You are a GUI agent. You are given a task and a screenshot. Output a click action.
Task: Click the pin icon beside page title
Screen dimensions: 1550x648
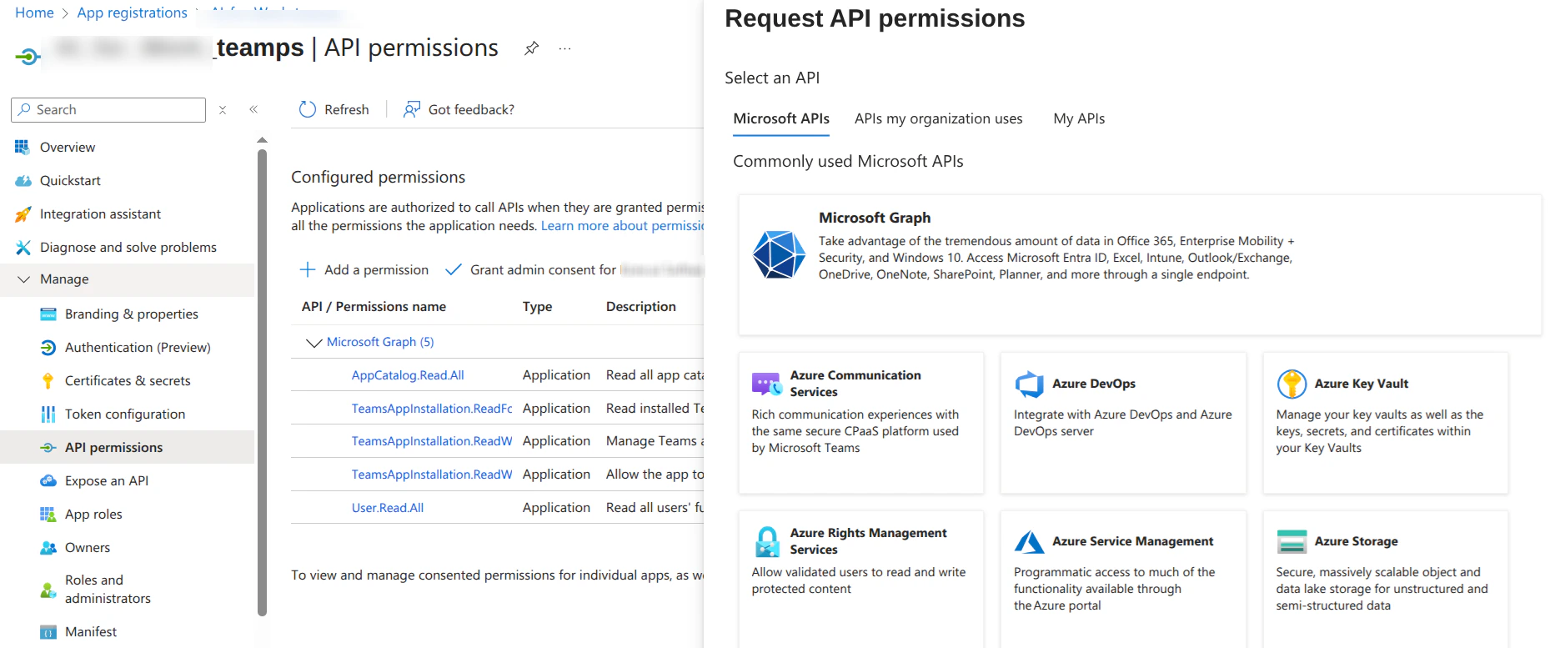(531, 48)
